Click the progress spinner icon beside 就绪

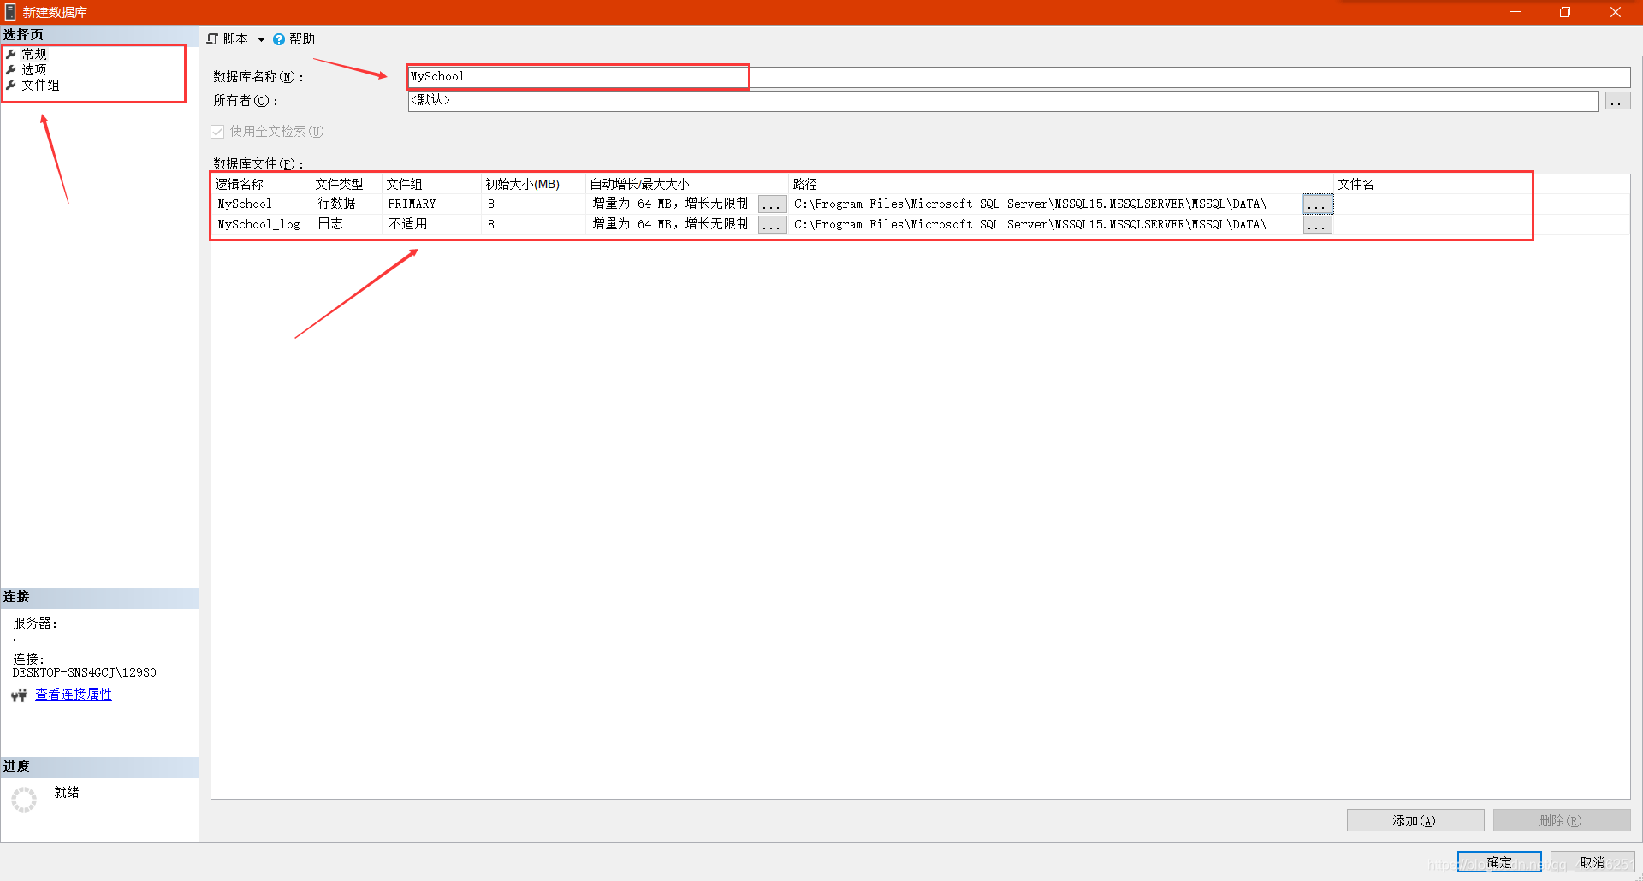coord(24,800)
